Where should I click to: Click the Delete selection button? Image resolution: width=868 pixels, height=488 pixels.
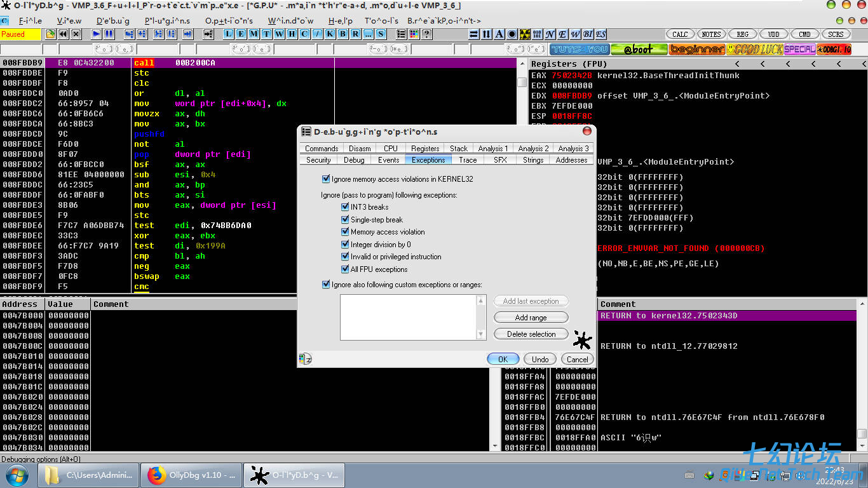click(531, 334)
